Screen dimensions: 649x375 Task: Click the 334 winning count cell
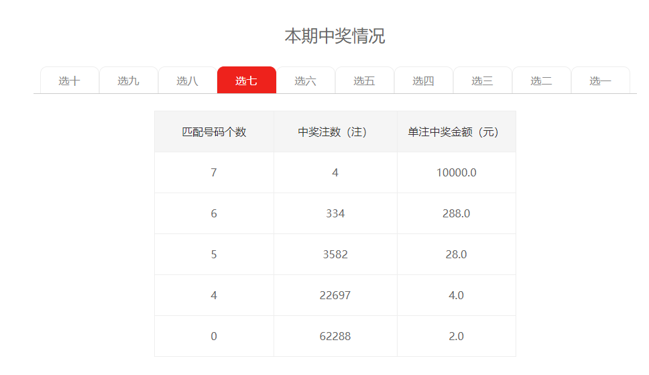tap(335, 213)
